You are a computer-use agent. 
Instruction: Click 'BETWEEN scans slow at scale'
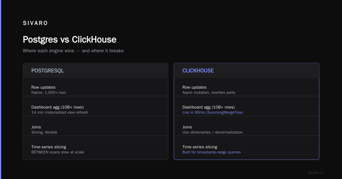(x=58, y=152)
